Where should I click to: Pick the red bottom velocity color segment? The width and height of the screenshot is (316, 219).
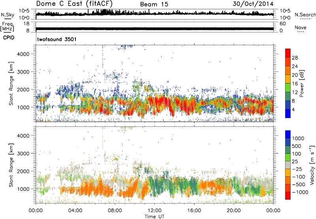[288, 196]
